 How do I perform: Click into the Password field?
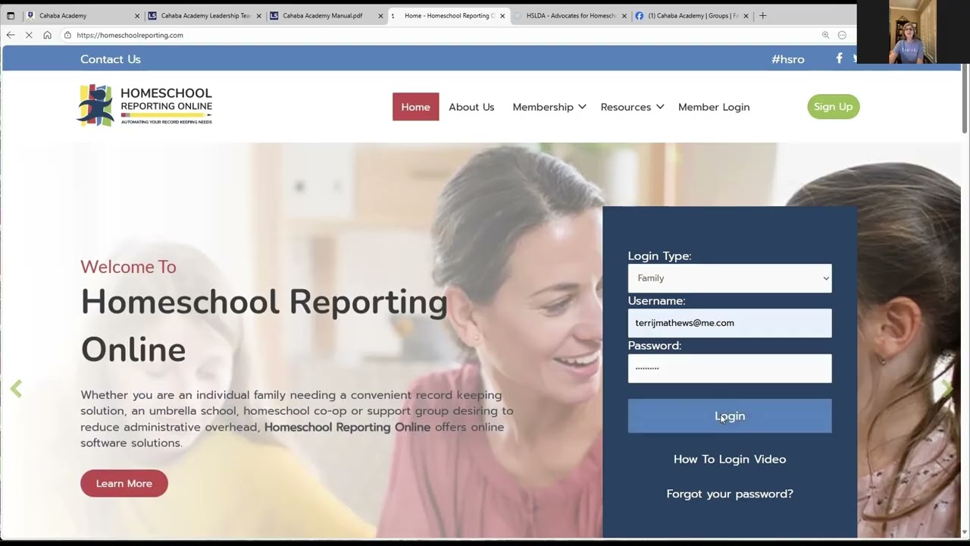730,369
